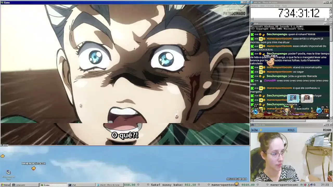Viewport: 333px width, 187px height.
Task: Close the camera.exe window
Action: pyautogui.click(x=331, y=125)
